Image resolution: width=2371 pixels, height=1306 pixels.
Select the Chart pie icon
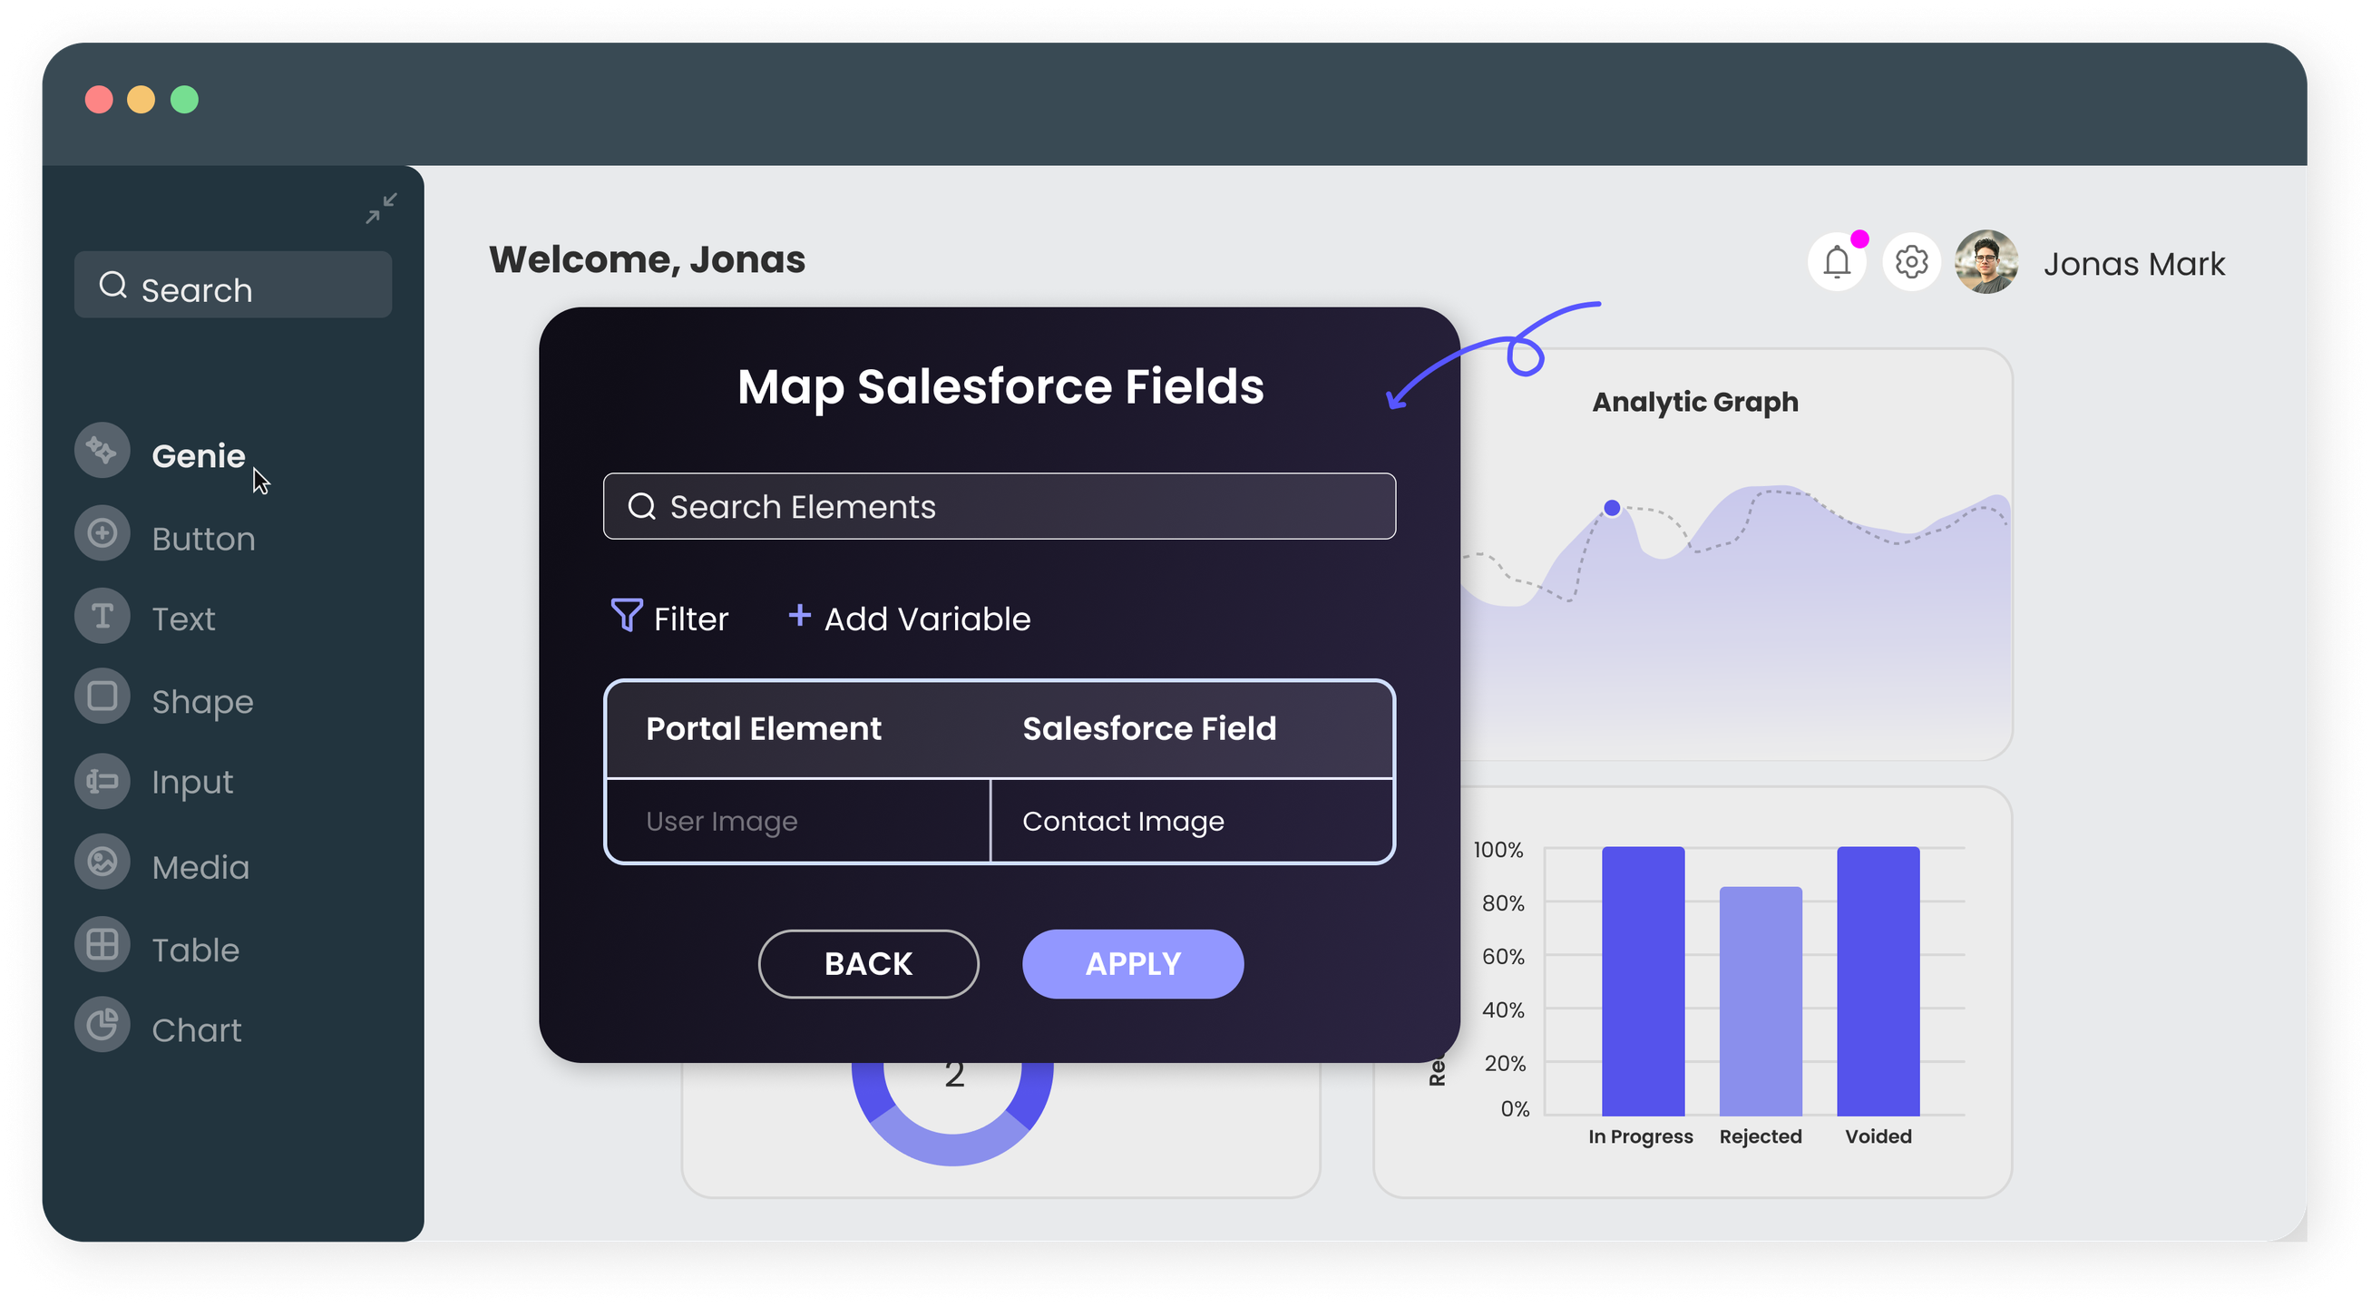coord(102,1024)
